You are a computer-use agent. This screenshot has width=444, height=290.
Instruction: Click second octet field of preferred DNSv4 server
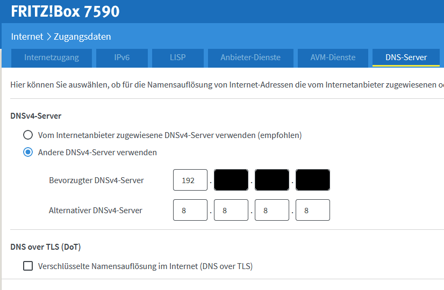231,180
